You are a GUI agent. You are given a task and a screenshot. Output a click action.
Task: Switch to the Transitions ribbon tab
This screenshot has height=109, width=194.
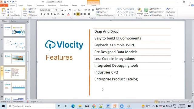[x=40, y=5]
